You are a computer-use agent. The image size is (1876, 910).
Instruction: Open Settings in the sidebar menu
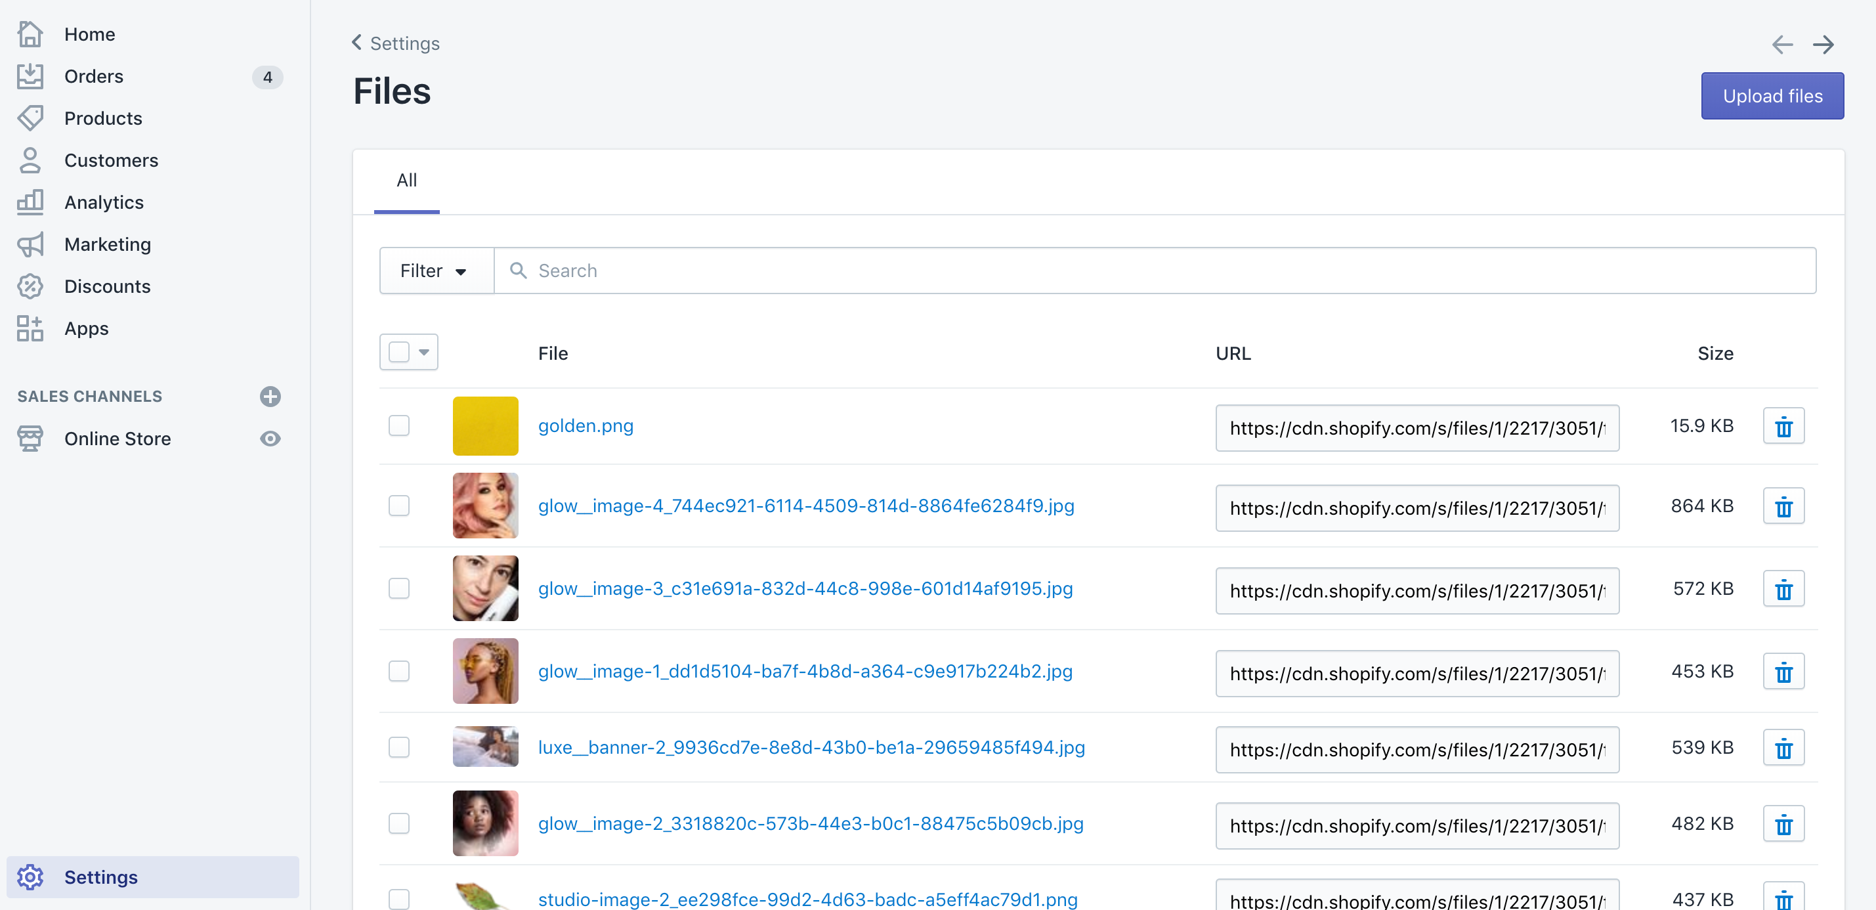(100, 877)
